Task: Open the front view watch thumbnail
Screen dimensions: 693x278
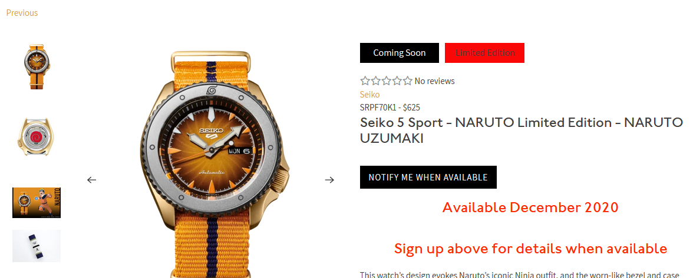Action: tap(37, 66)
